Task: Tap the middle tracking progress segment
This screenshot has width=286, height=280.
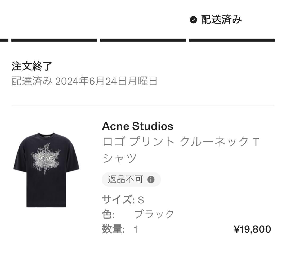Action: (144, 40)
